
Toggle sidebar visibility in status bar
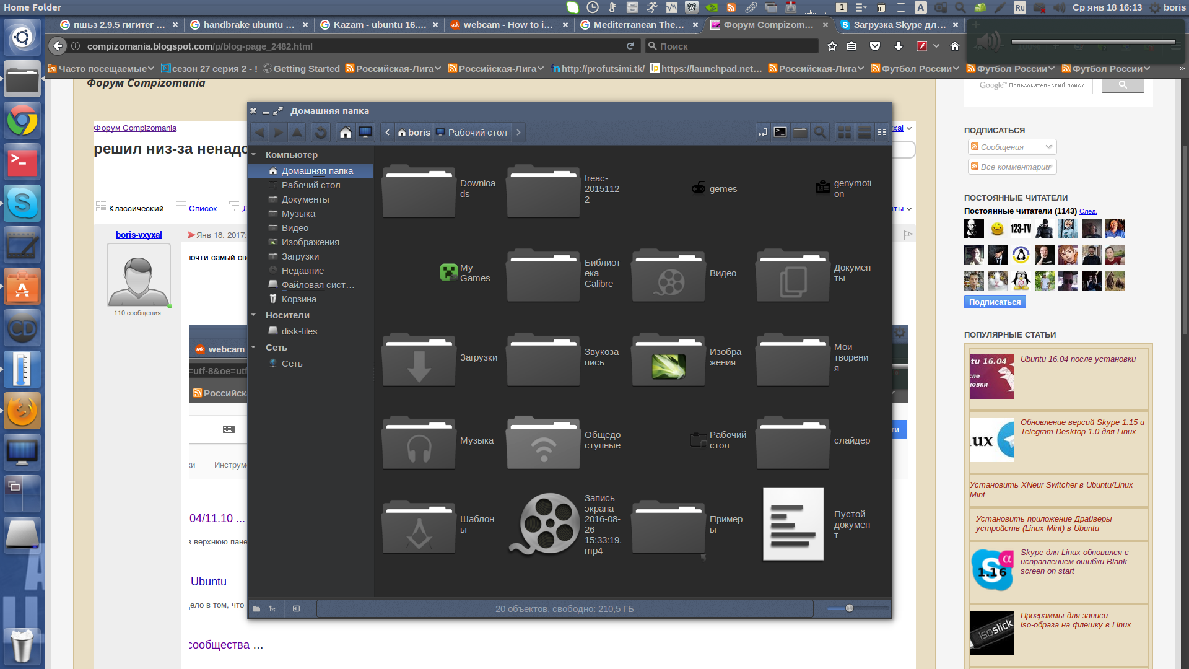296,609
